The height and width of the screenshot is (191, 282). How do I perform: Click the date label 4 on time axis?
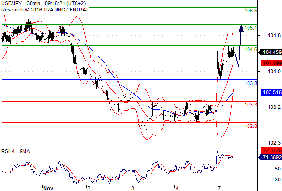(177, 188)
